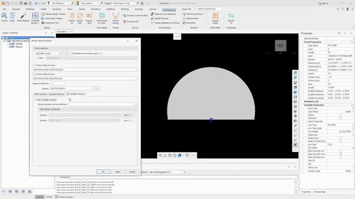Click the Segment distance input field
355x199 pixels.
tap(57, 83)
